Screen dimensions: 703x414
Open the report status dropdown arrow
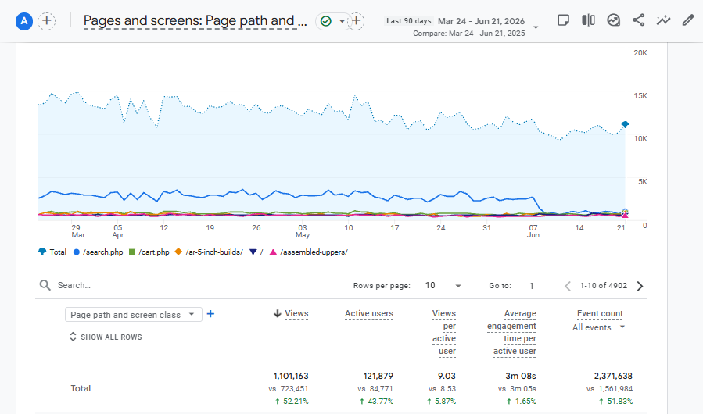342,21
